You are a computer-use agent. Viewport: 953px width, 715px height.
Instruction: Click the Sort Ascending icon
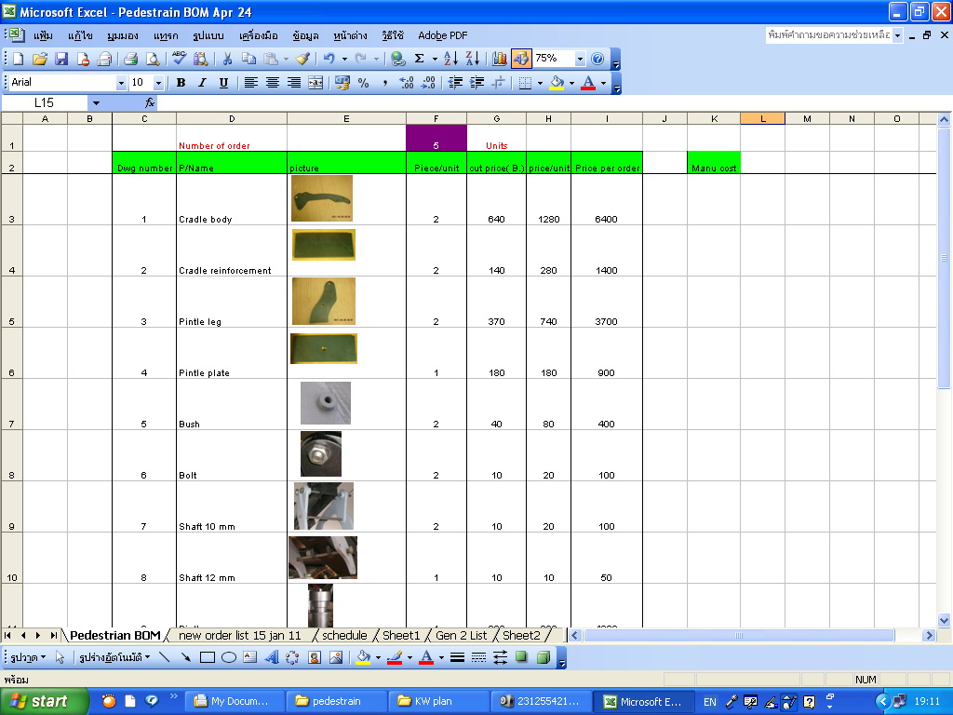tap(450, 59)
